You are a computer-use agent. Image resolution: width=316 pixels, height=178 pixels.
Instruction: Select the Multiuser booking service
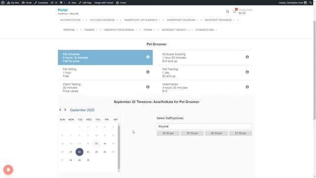click(x=204, y=57)
